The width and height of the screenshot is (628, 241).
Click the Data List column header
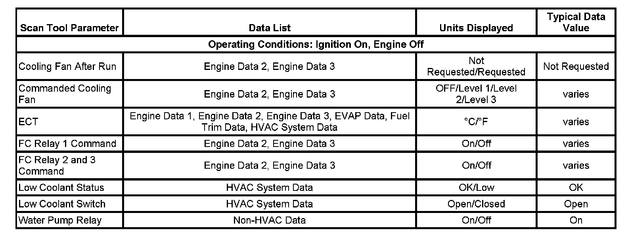(270, 28)
